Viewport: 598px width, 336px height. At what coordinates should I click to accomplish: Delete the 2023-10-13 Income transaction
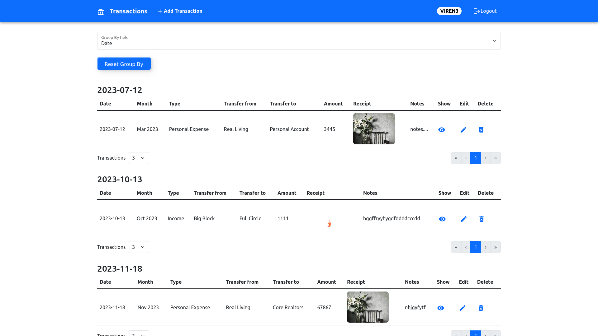coord(482,219)
